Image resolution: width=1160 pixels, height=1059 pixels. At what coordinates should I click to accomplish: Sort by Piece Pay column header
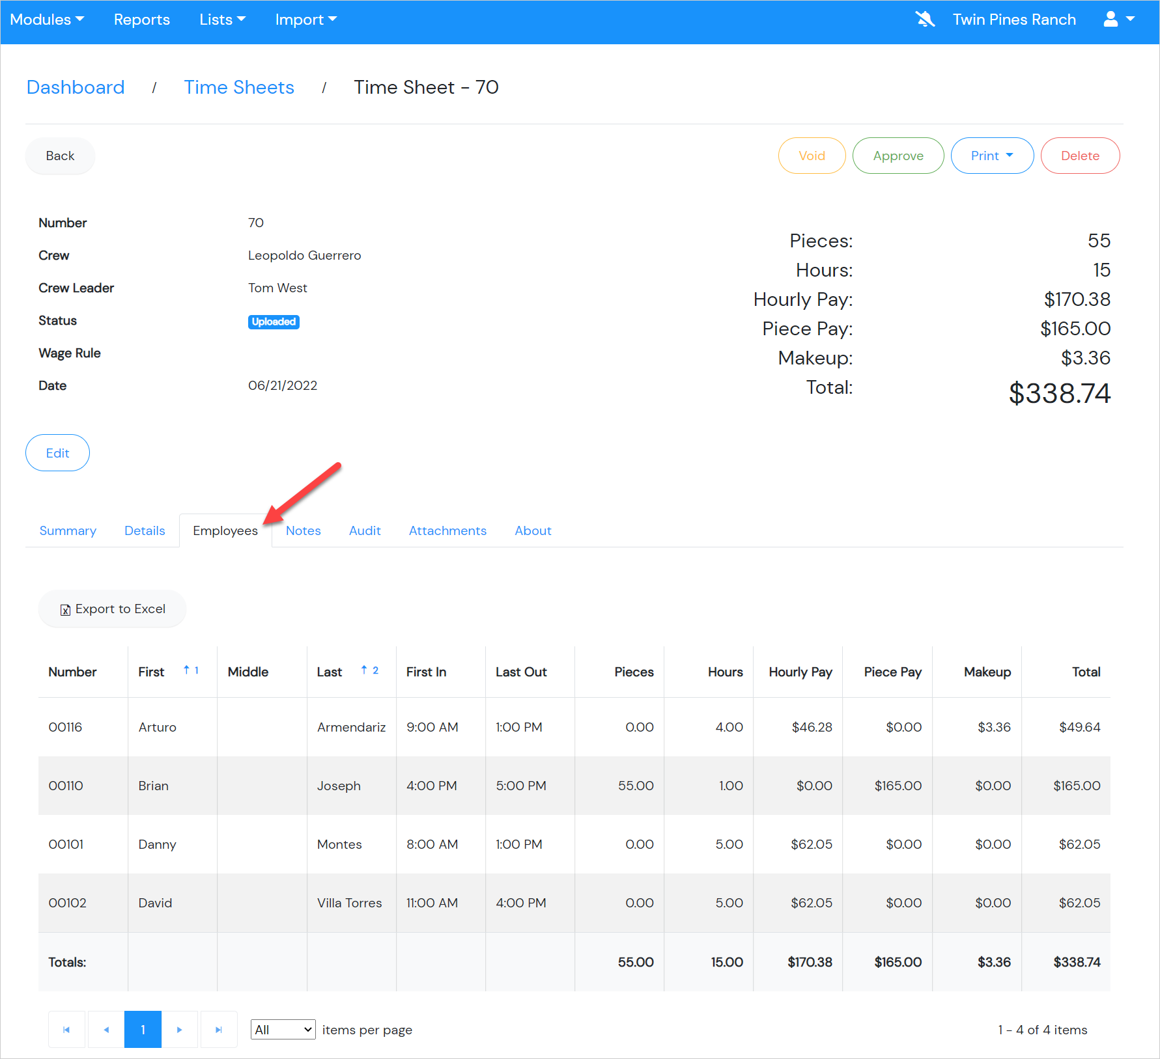pyautogui.click(x=892, y=672)
